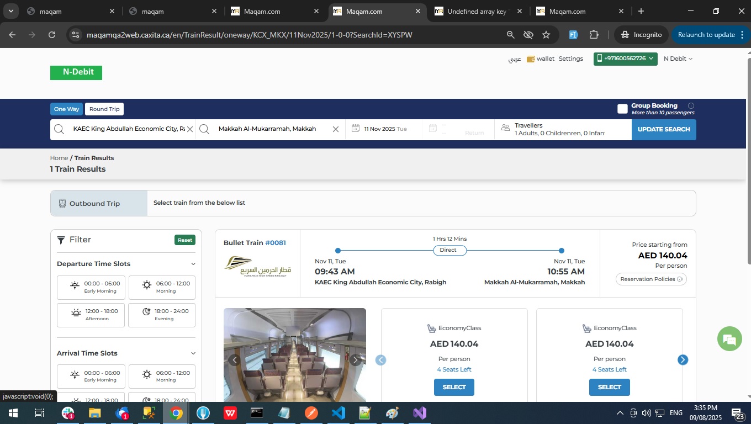Click the previous fare carousel arrow
The width and height of the screenshot is (751, 424).
coord(380,360)
